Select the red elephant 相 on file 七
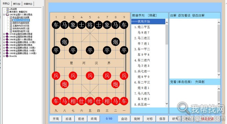This screenshot has height=124, width=227. [x=73, y=101]
